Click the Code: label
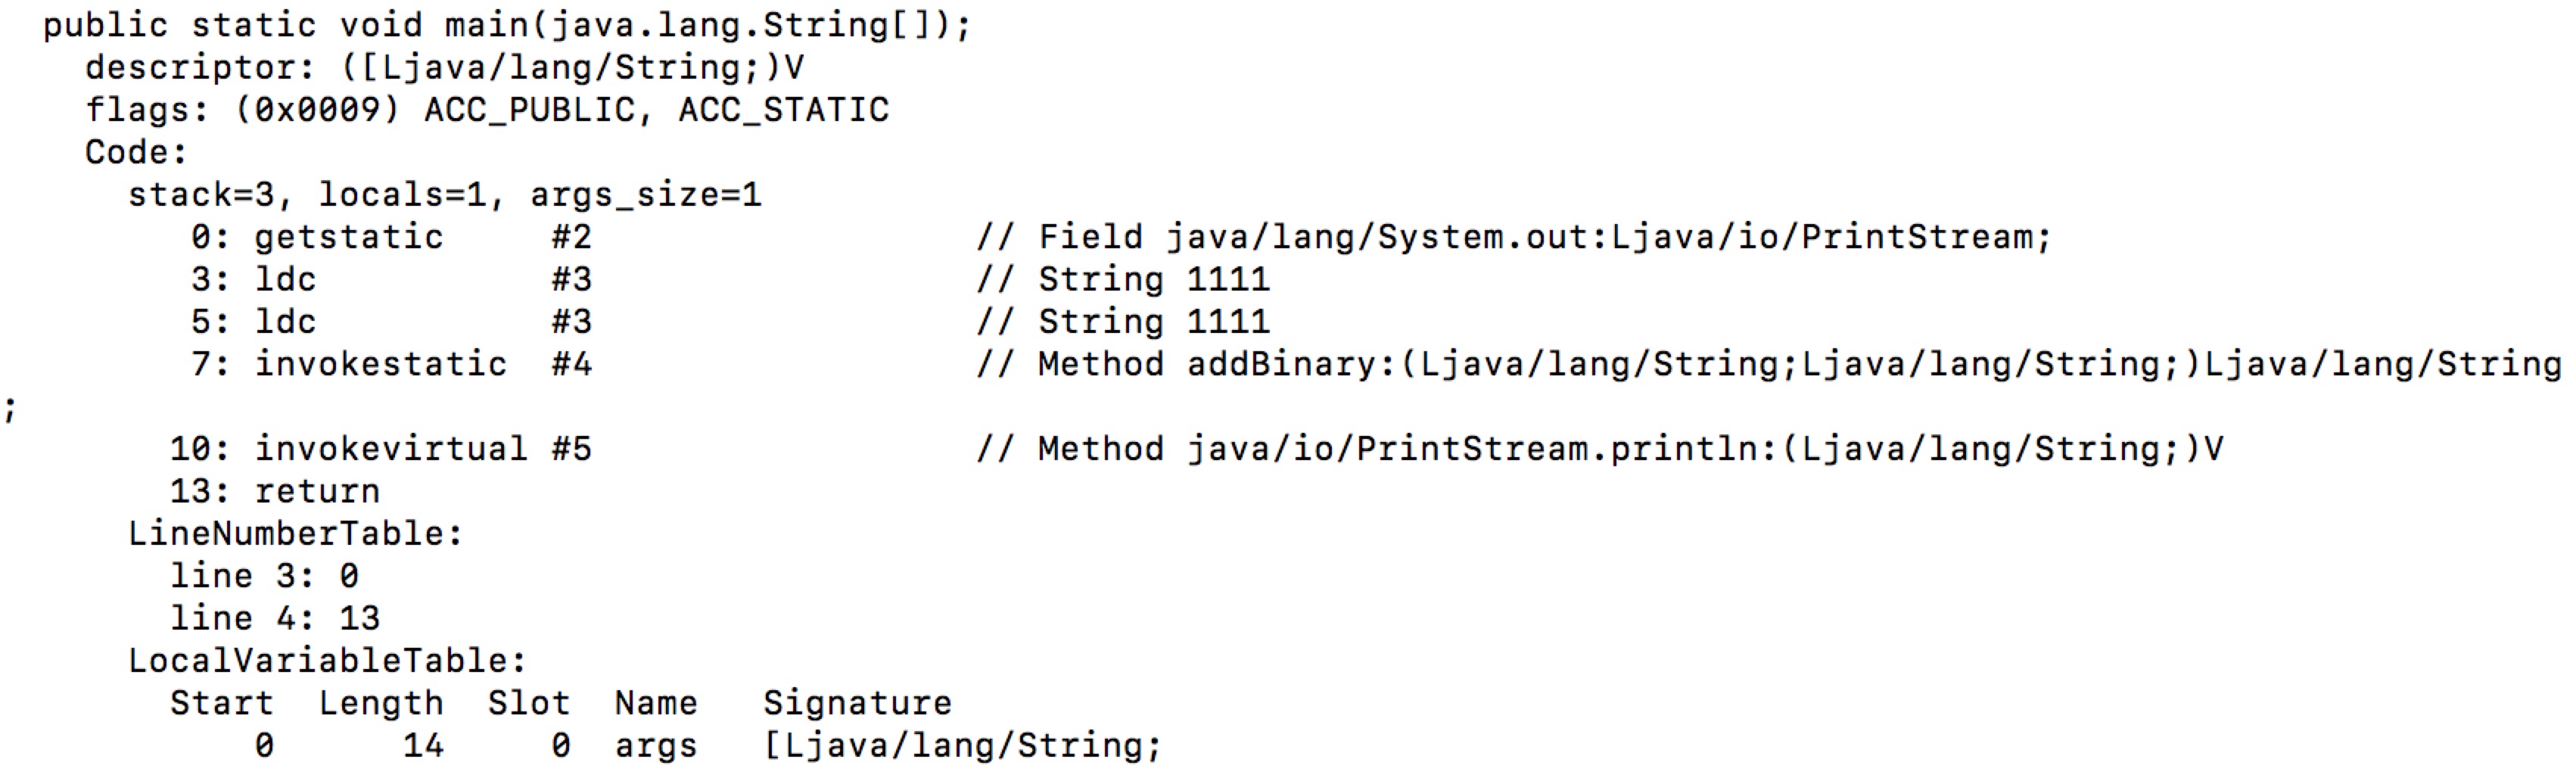 point(136,152)
